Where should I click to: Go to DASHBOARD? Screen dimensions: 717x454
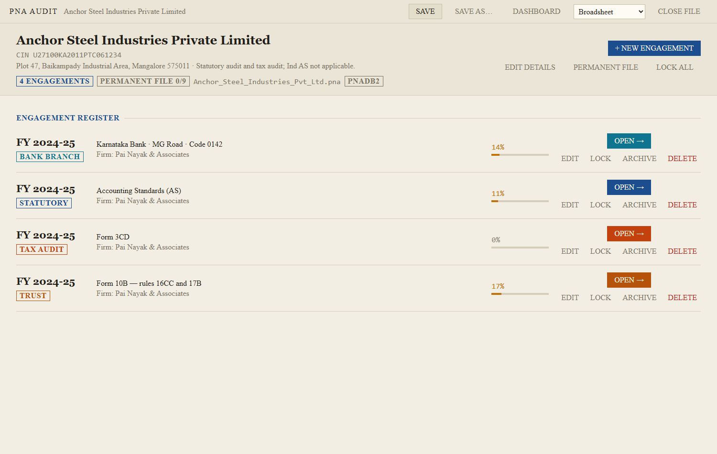536,11
